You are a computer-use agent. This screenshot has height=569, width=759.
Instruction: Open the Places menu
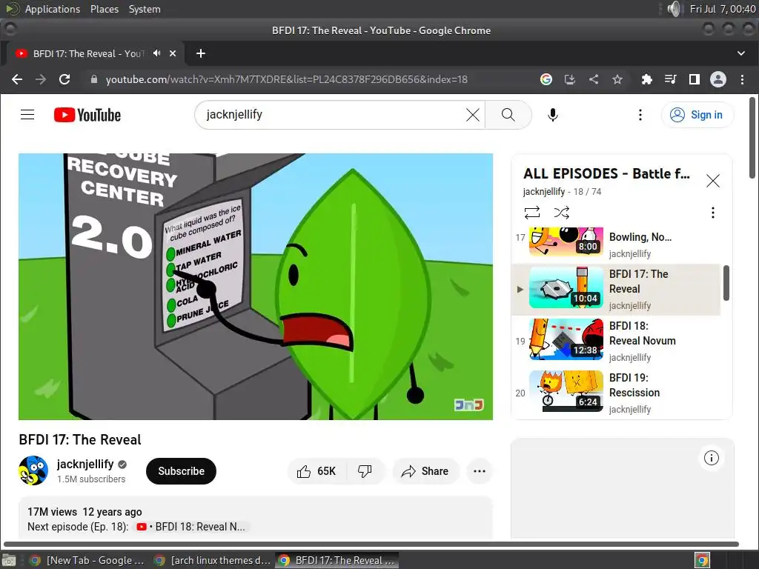[105, 9]
